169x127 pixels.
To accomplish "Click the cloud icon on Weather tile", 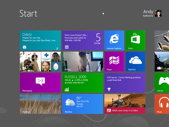I will point(70,102).
